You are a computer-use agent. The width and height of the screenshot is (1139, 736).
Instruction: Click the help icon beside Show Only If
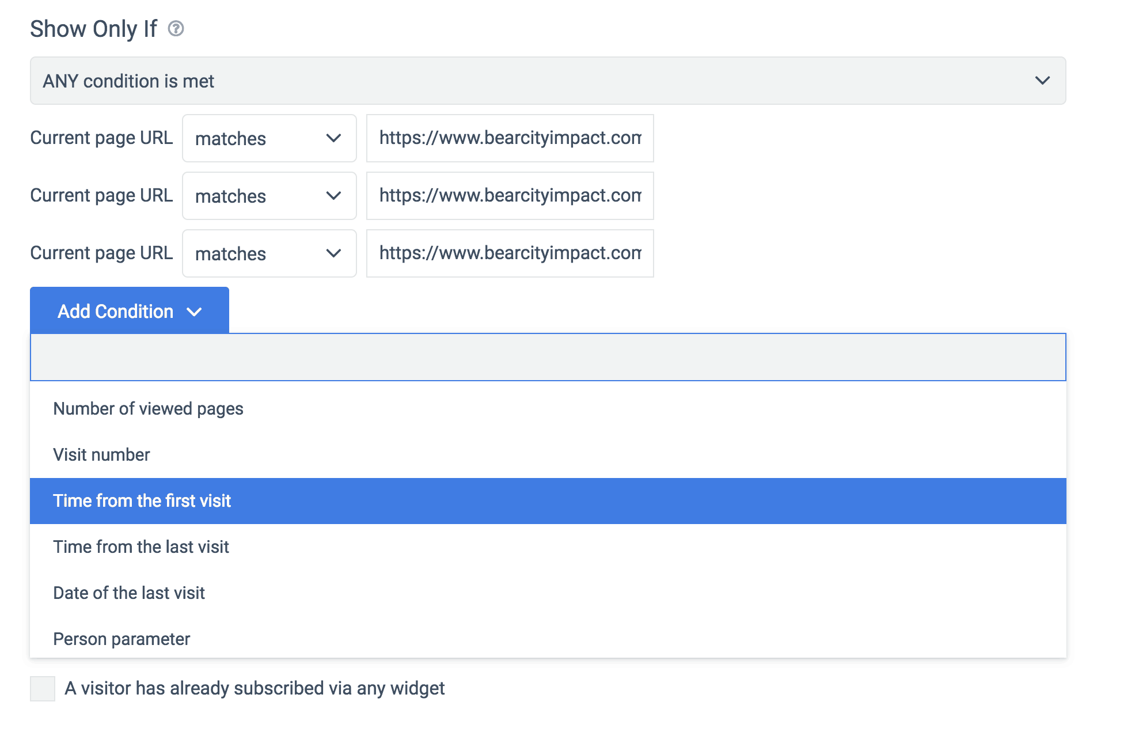coord(176,28)
